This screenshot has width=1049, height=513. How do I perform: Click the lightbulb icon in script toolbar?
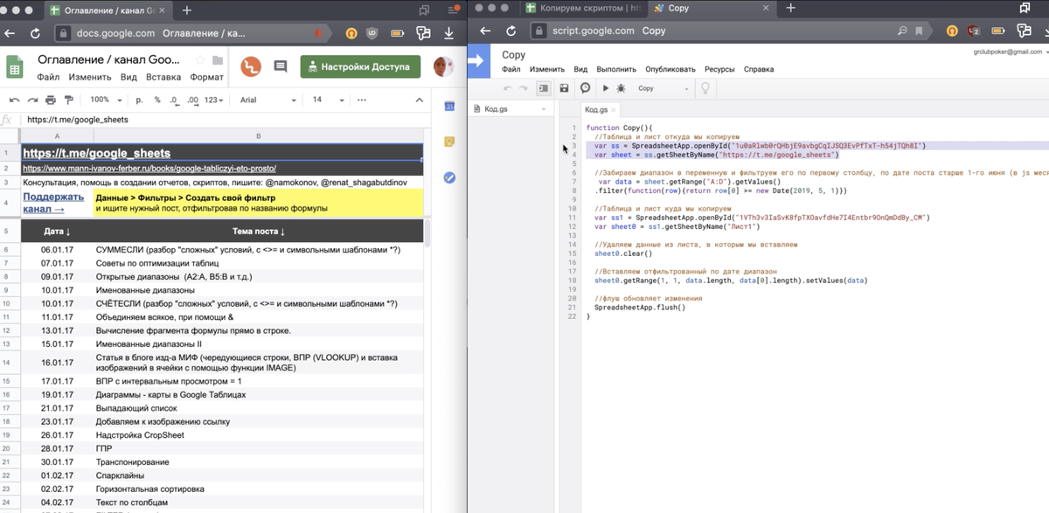[x=705, y=88]
